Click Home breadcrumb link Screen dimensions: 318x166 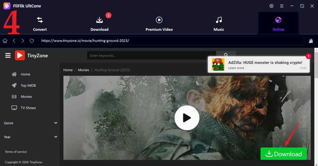tap(68, 70)
